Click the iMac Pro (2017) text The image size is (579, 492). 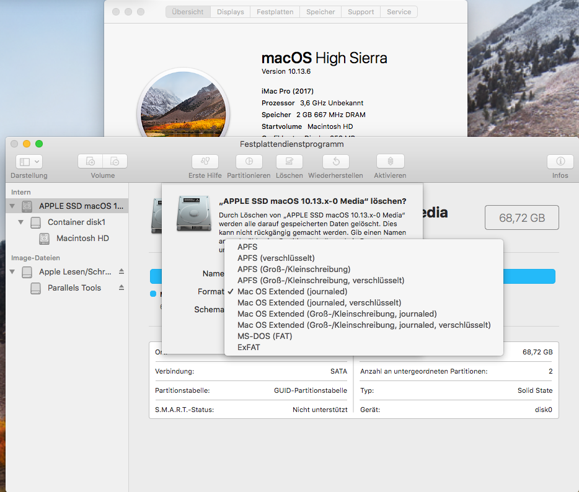click(288, 91)
